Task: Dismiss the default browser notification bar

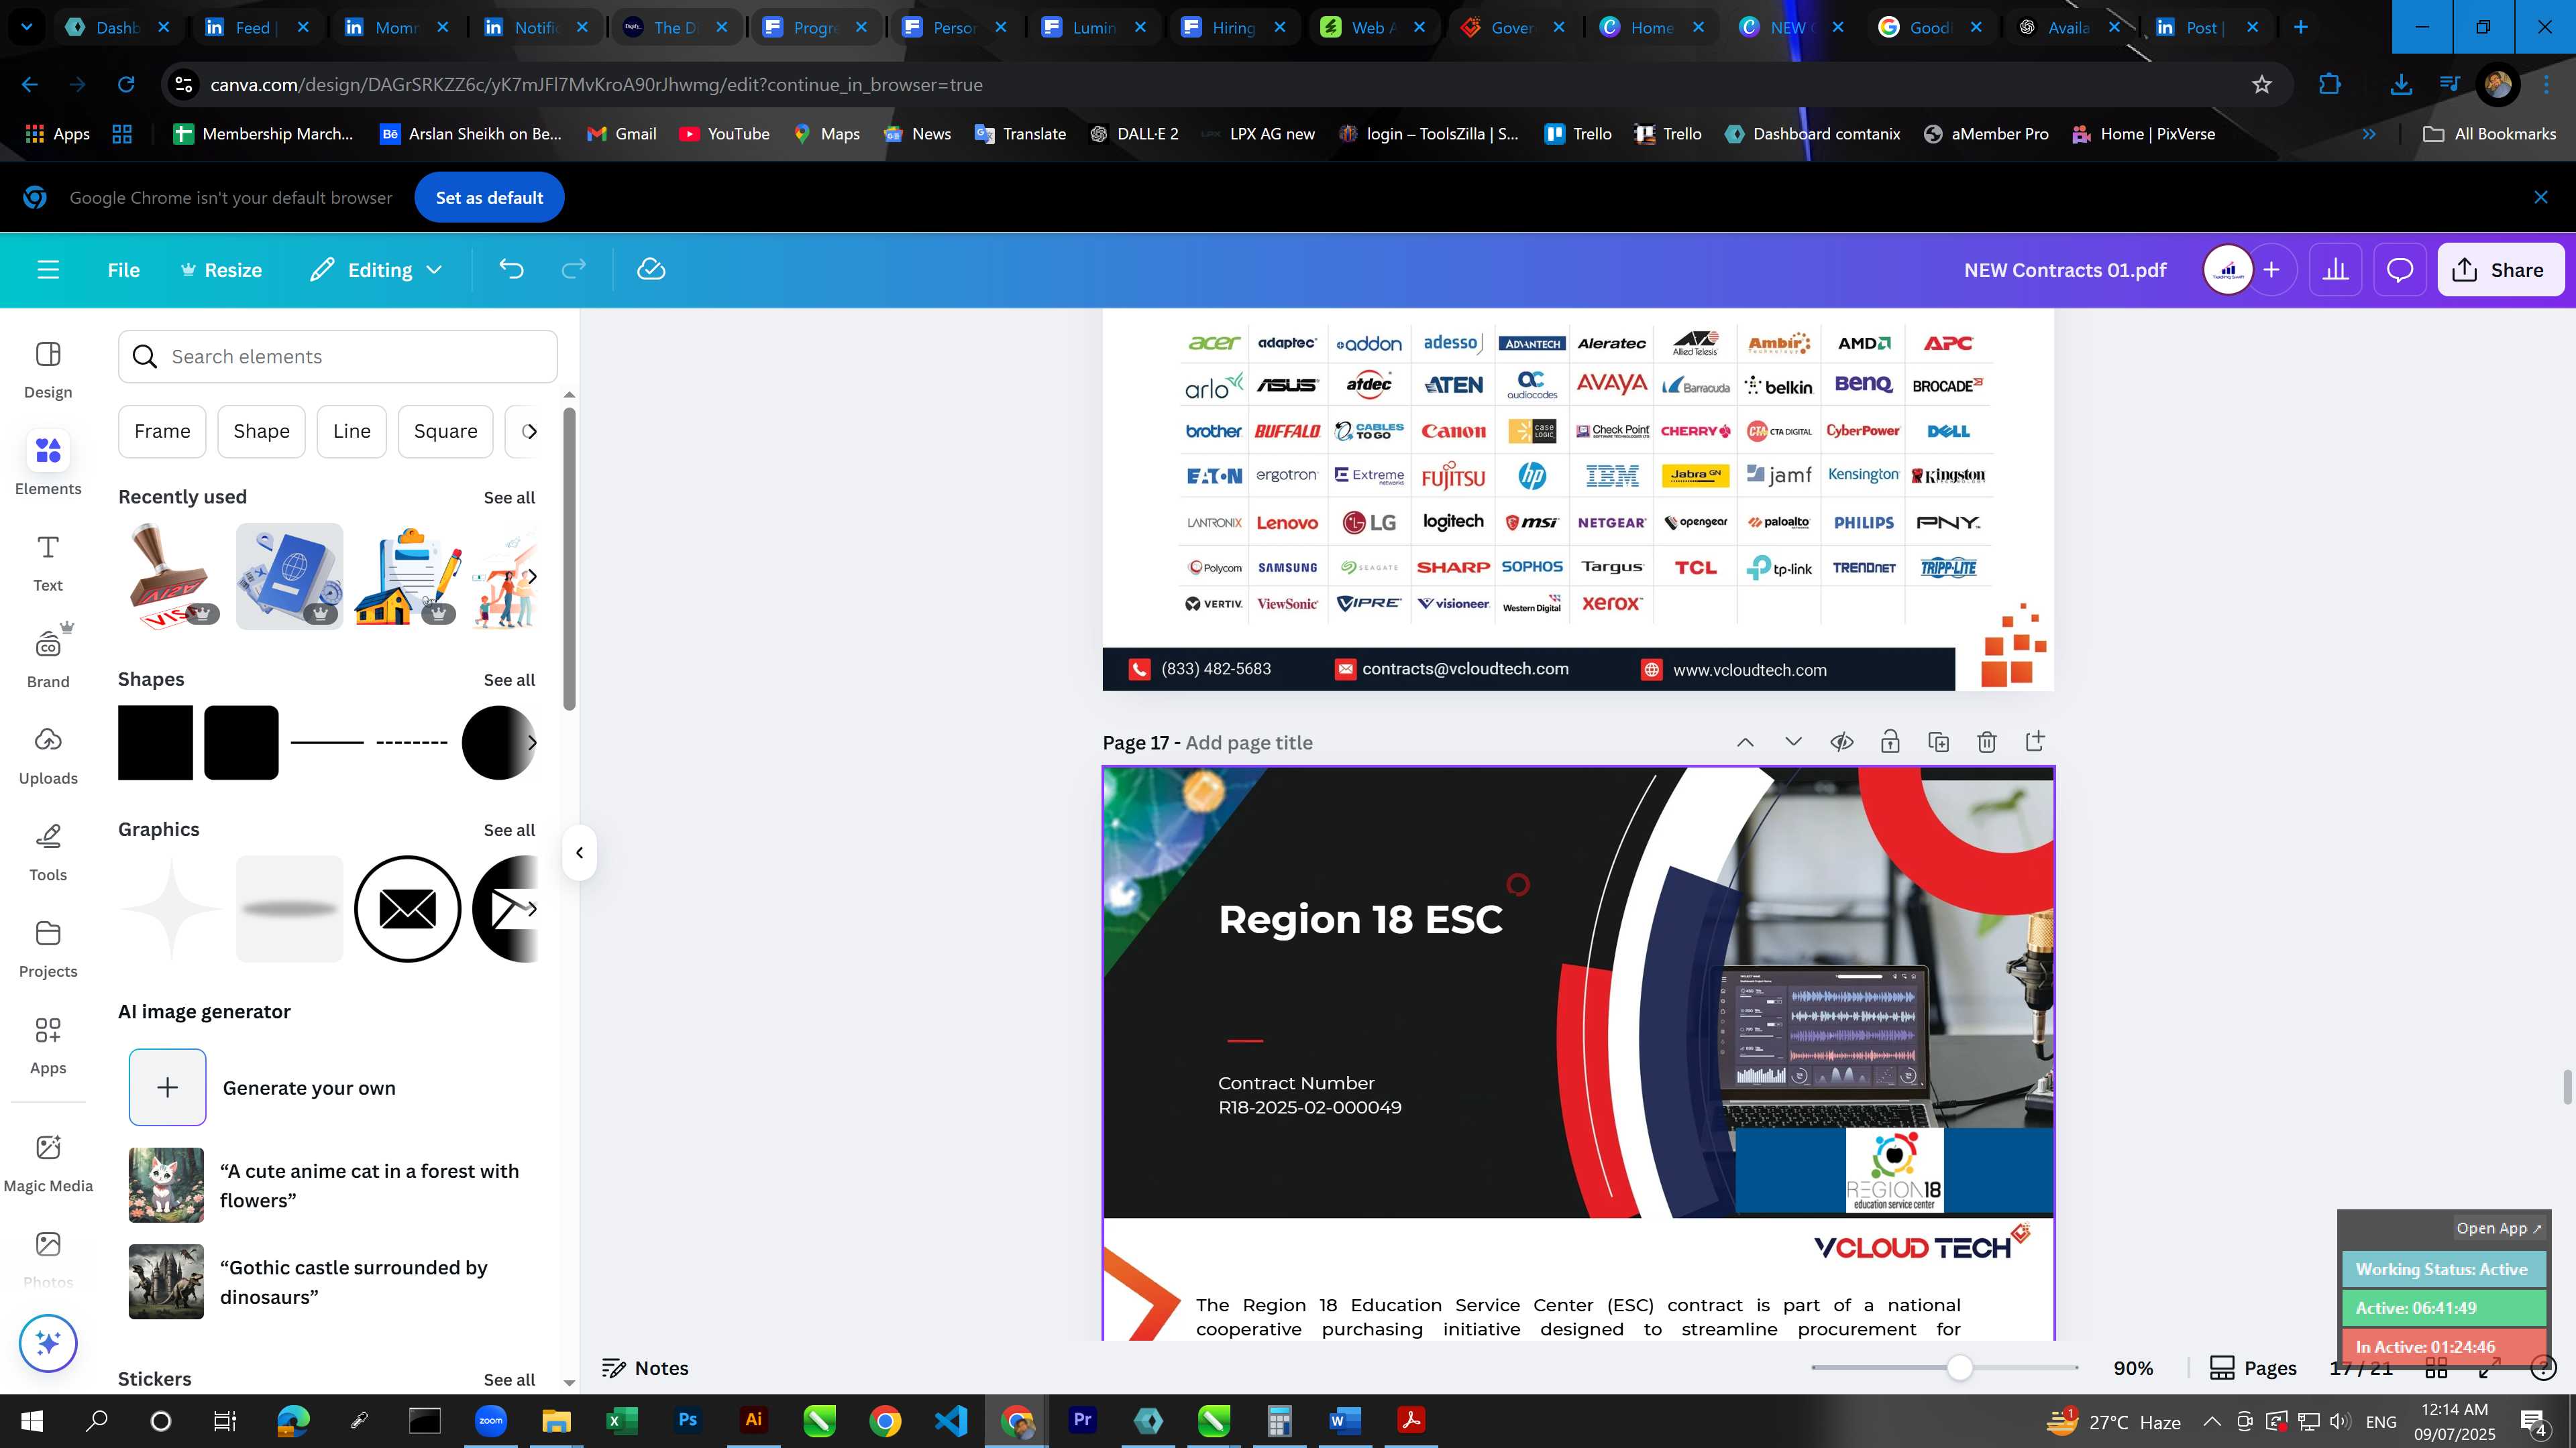Action: point(2541,198)
